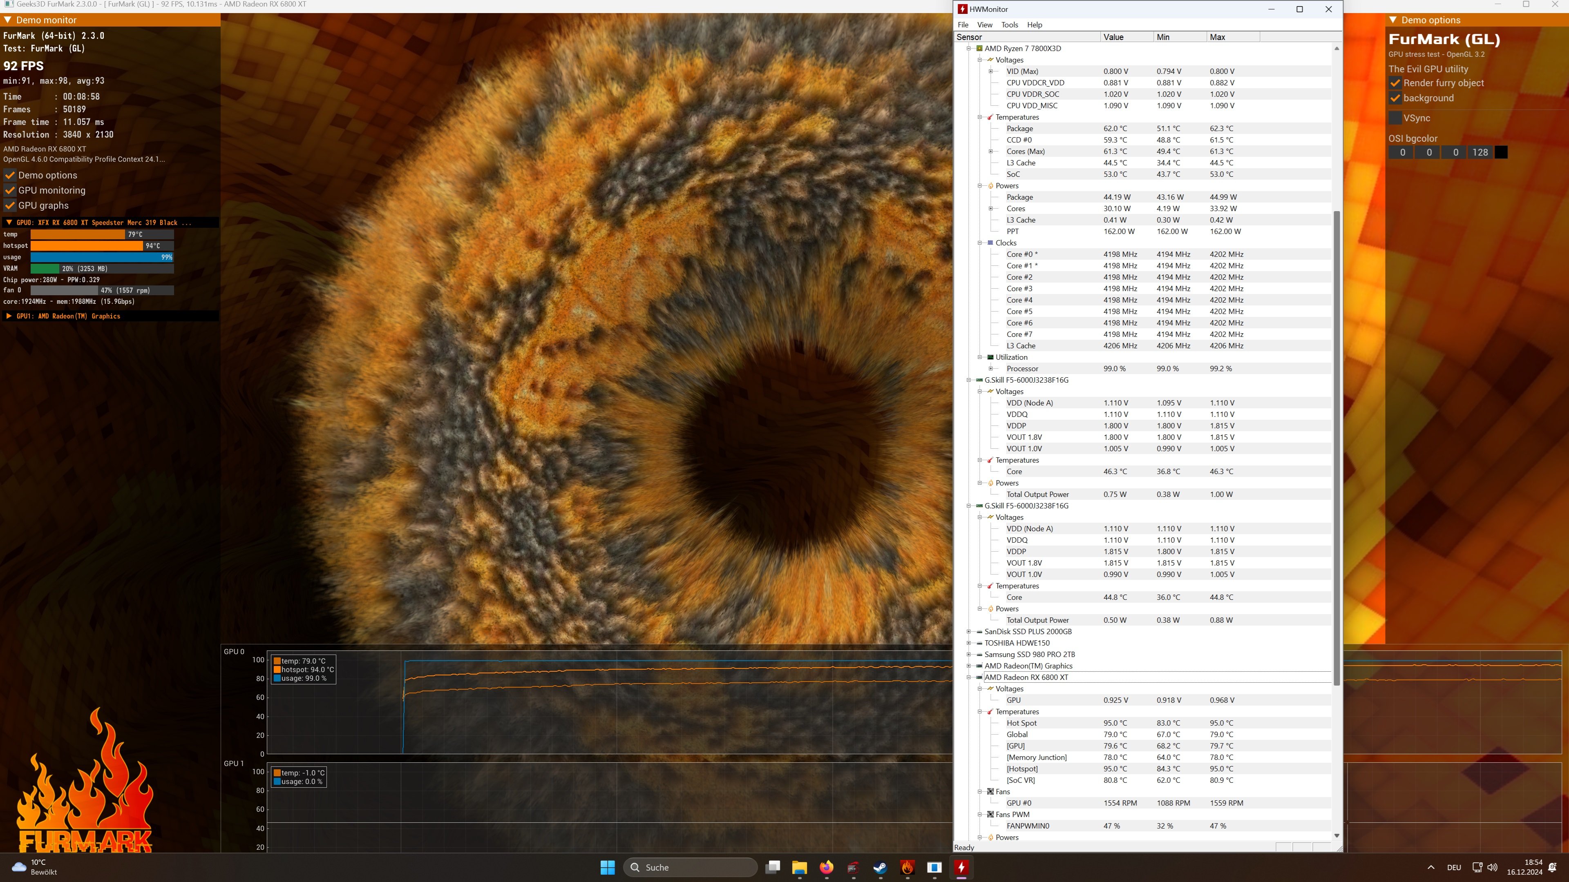
Task: Open File Explorer from the taskbar
Action: point(799,867)
